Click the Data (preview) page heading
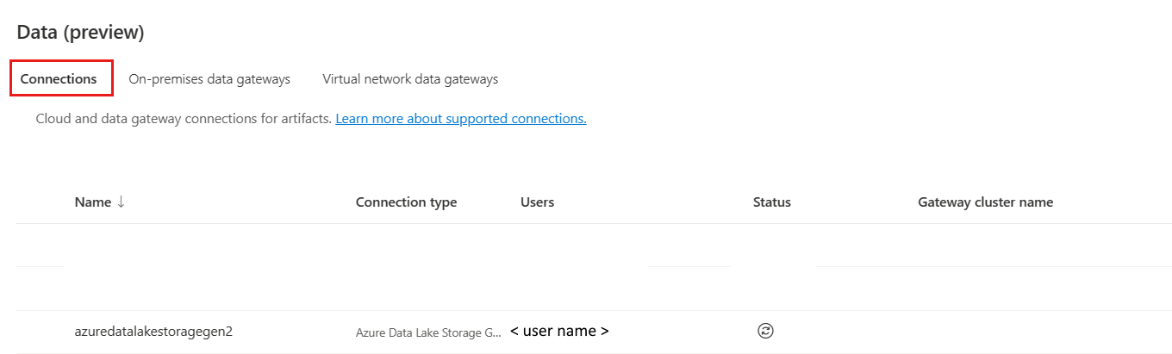The width and height of the screenshot is (1172, 354). pos(80,33)
